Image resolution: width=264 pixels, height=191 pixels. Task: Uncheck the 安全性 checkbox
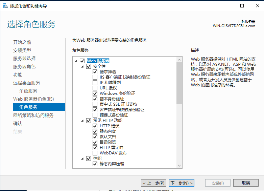point(89,66)
